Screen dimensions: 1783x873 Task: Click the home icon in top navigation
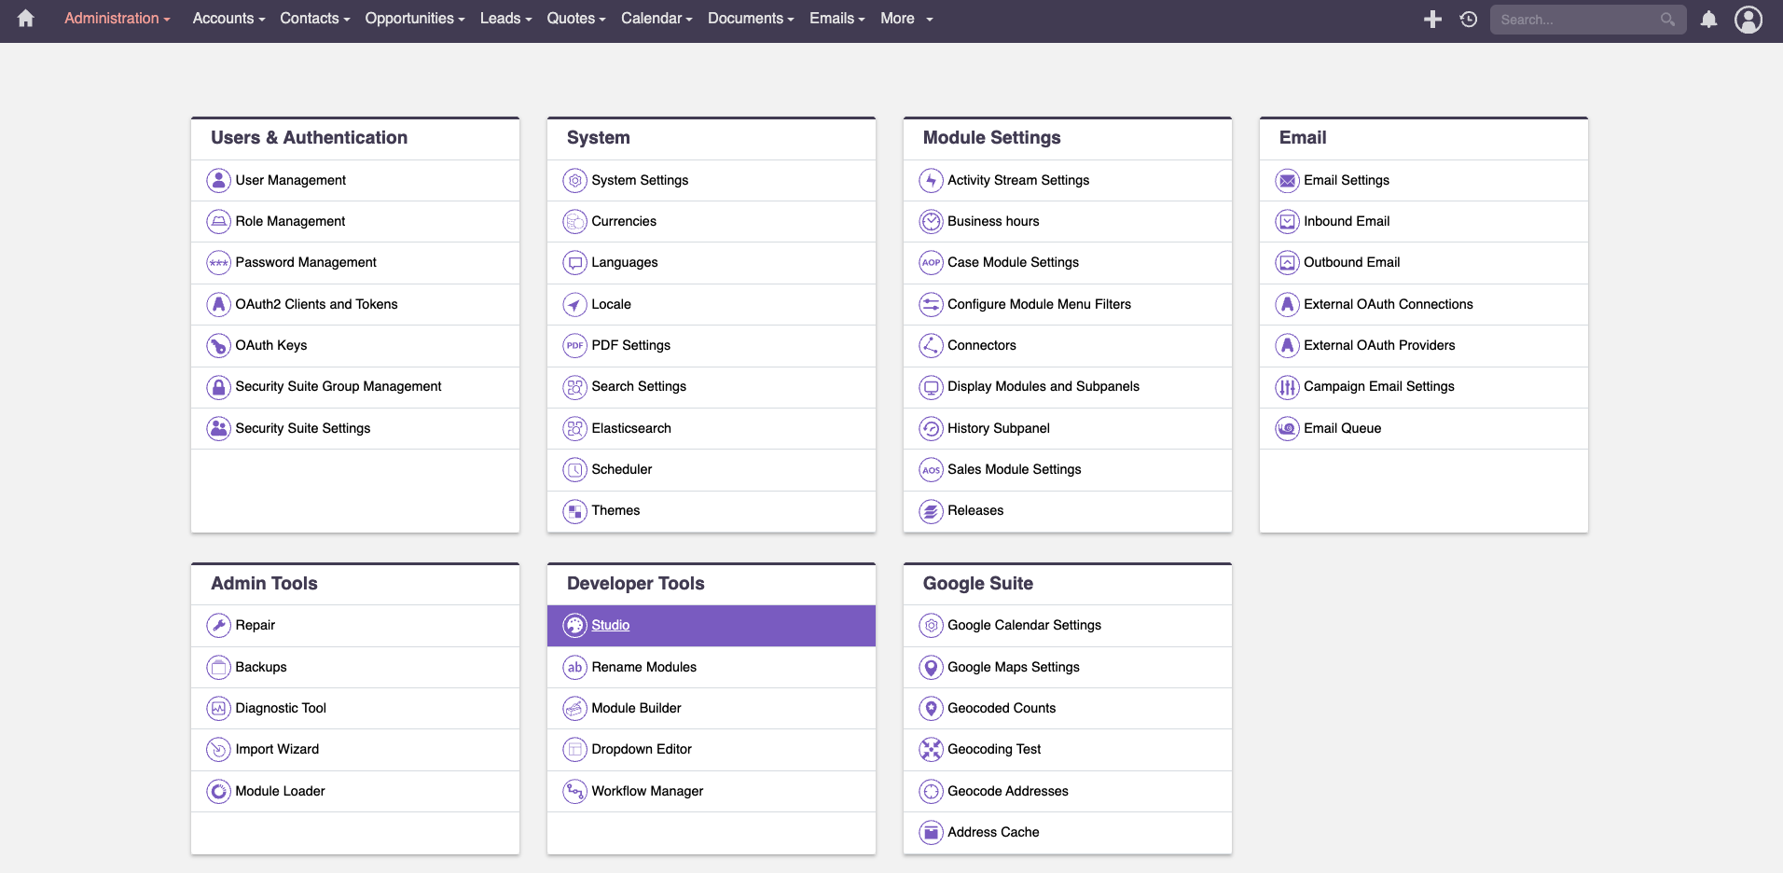25,19
